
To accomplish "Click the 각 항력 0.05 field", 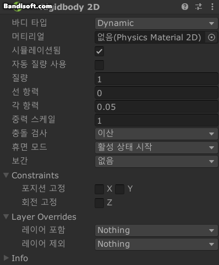I will (x=156, y=107).
